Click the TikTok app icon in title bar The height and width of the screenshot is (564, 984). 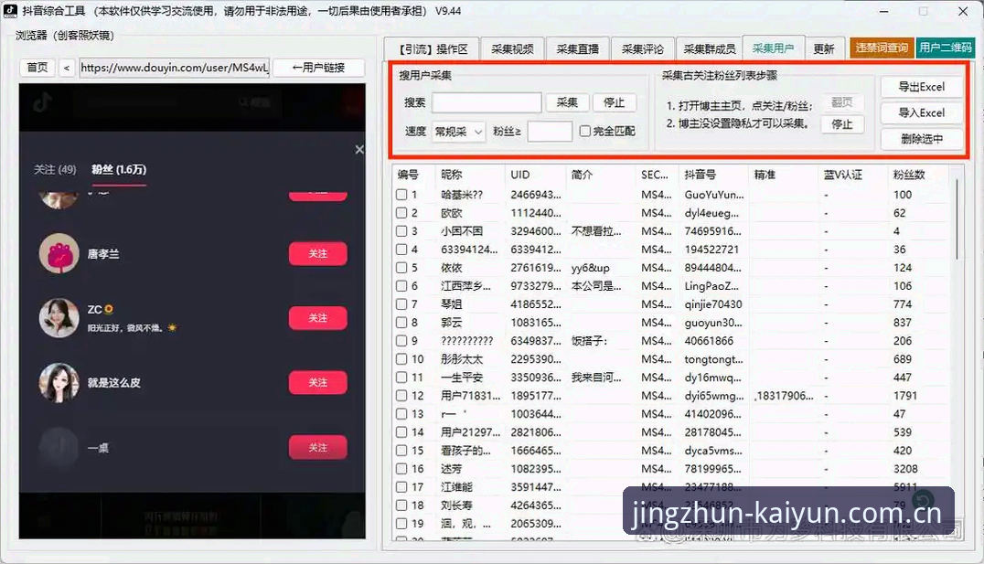(11, 11)
